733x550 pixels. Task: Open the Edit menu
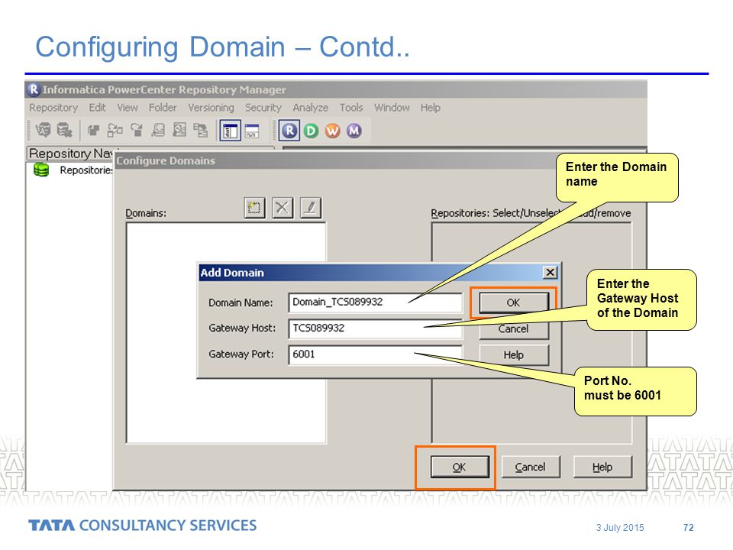97,108
